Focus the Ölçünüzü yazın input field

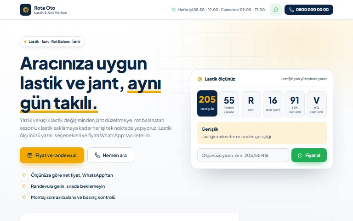(243, 155)
